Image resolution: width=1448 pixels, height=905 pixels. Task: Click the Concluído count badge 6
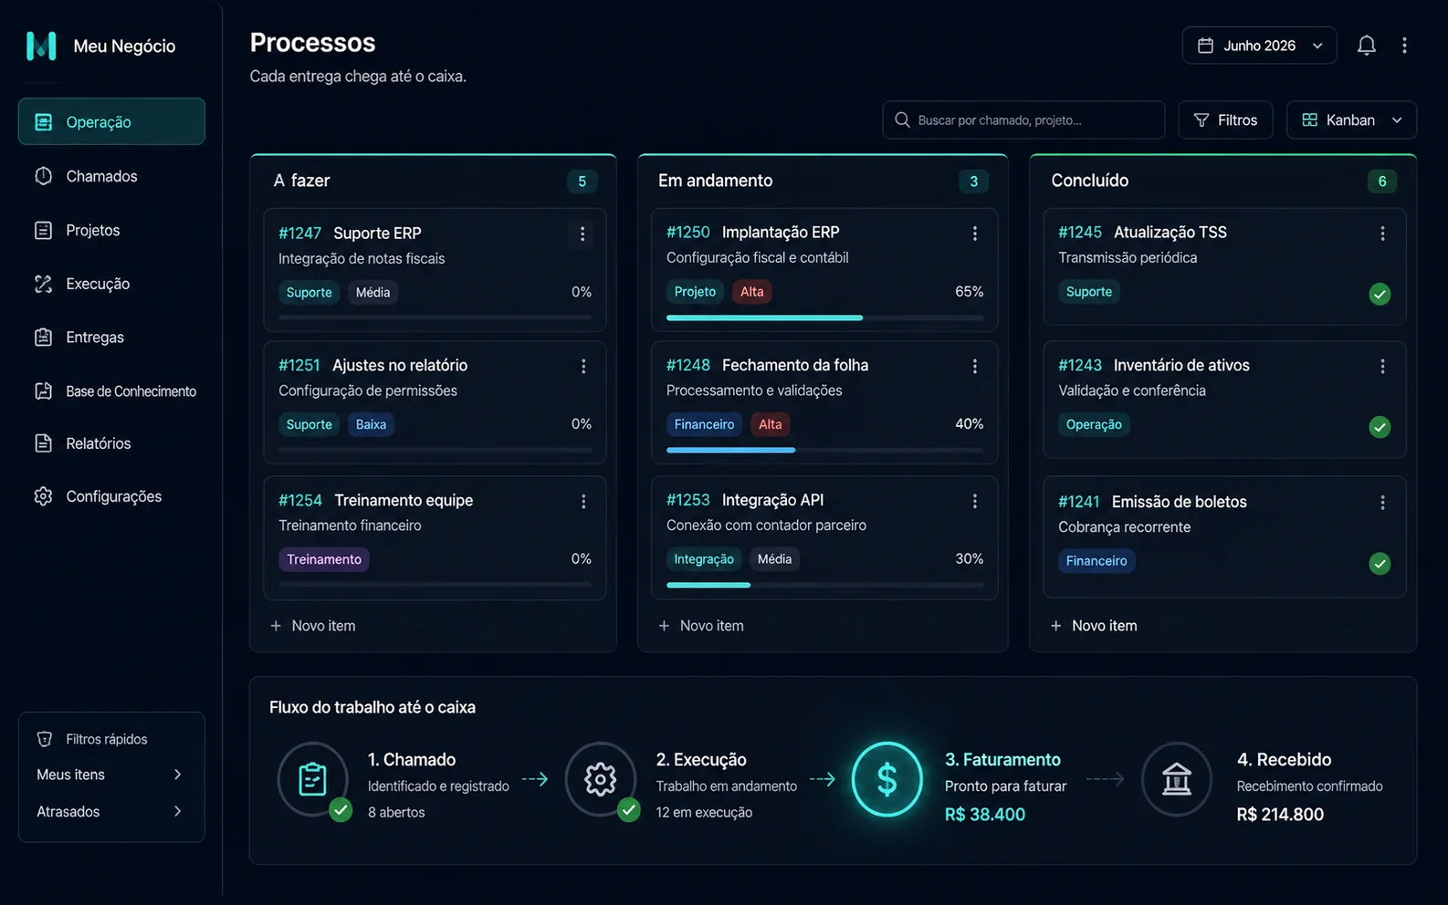click(1382, 182)
